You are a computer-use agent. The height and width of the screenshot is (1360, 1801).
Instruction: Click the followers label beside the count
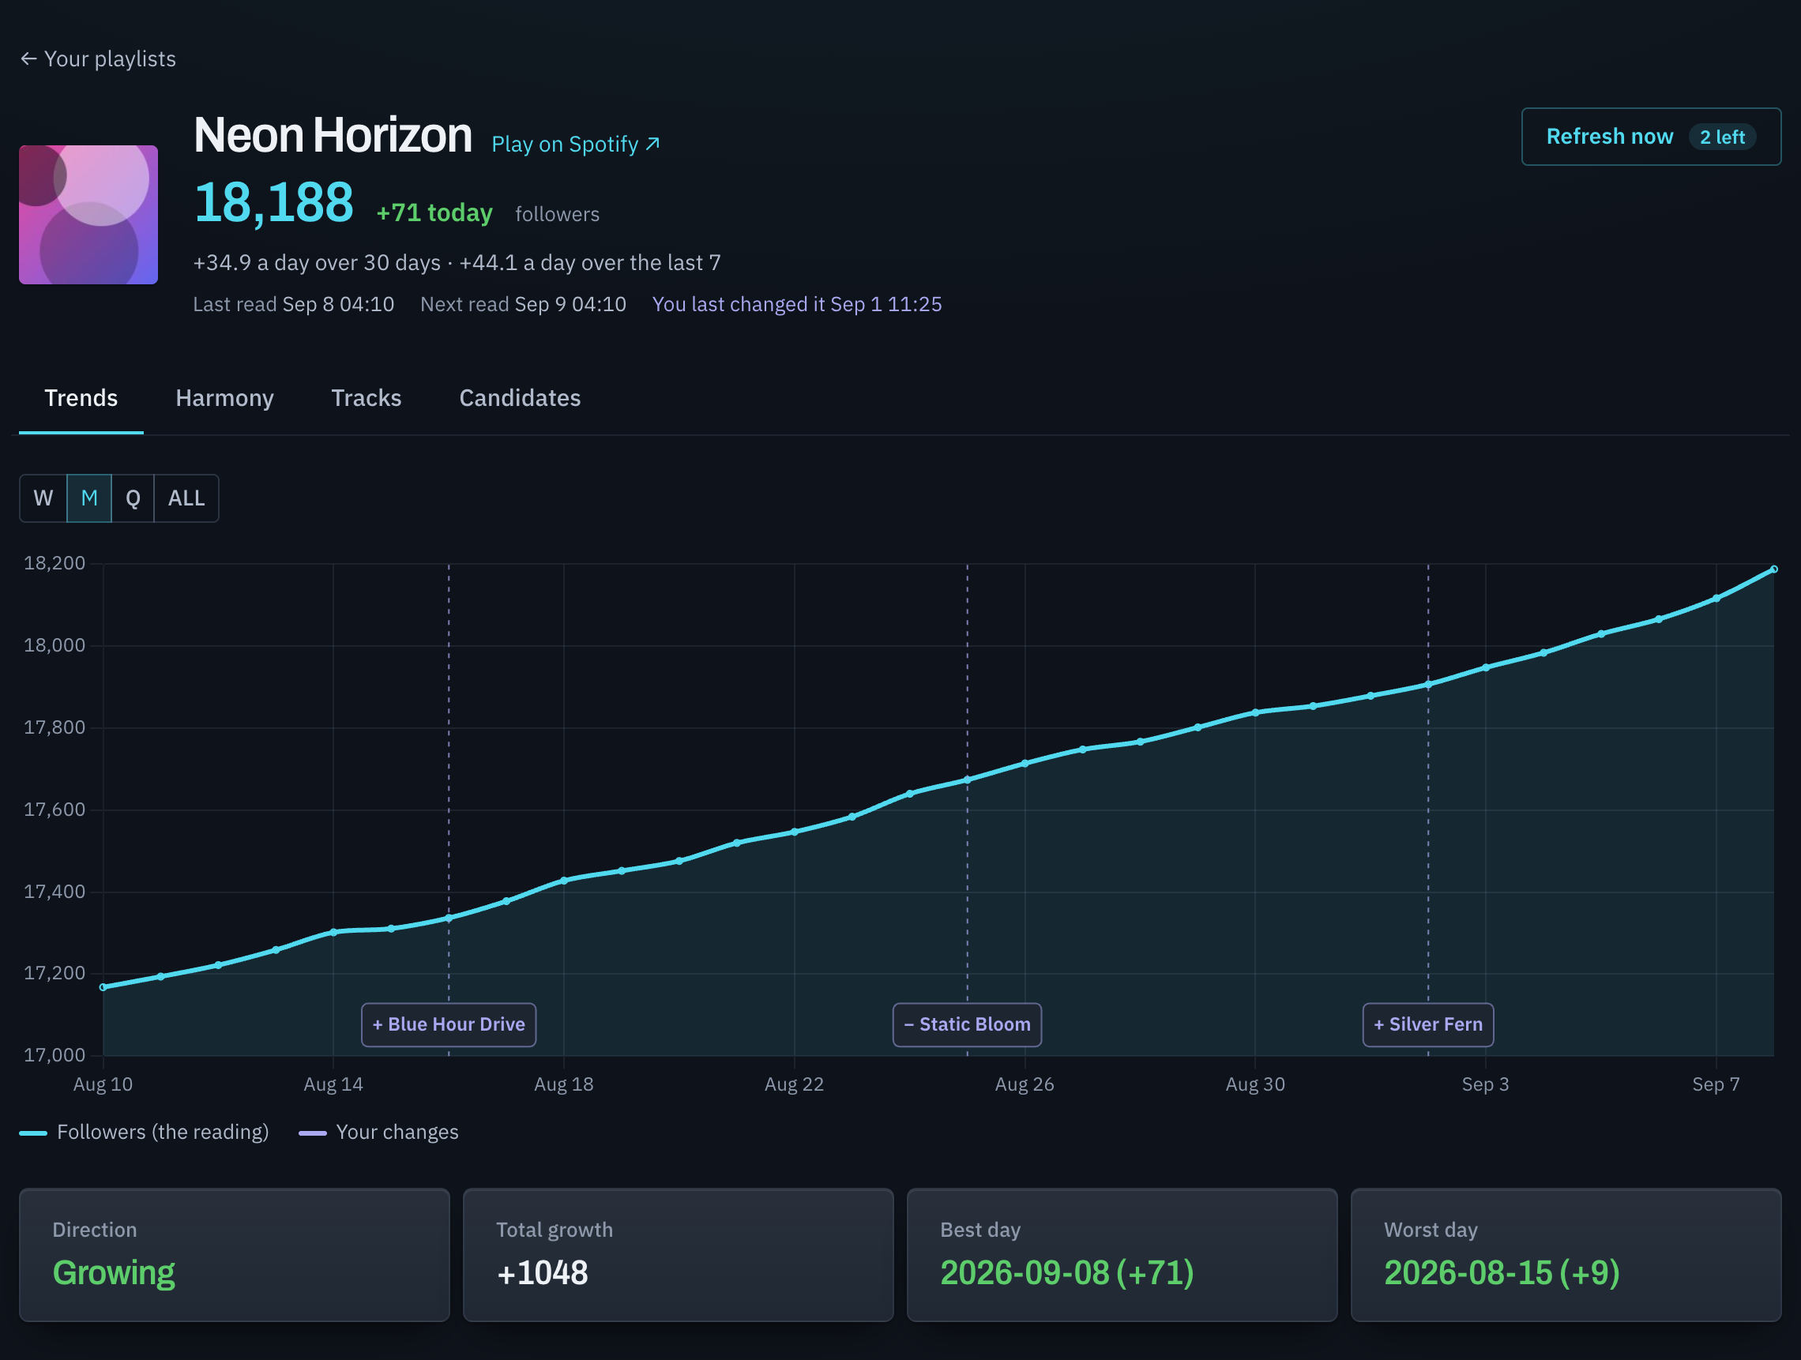(x=558, y=214)
